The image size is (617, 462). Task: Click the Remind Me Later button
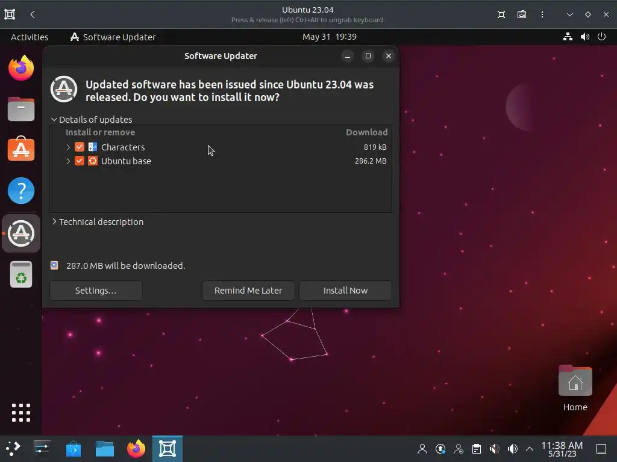pos(248,291)
